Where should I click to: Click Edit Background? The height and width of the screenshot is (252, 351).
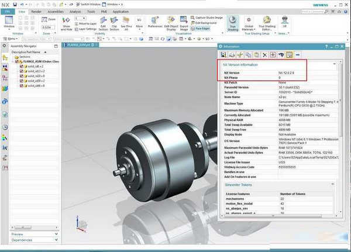[x=204, y=23]
